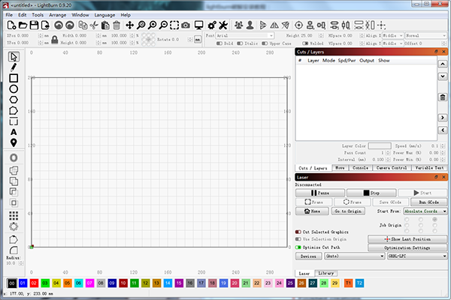Choose the Text creation tool

[14, 132]
